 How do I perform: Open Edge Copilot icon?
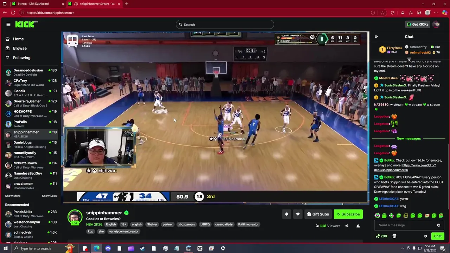tap(445, 13)
